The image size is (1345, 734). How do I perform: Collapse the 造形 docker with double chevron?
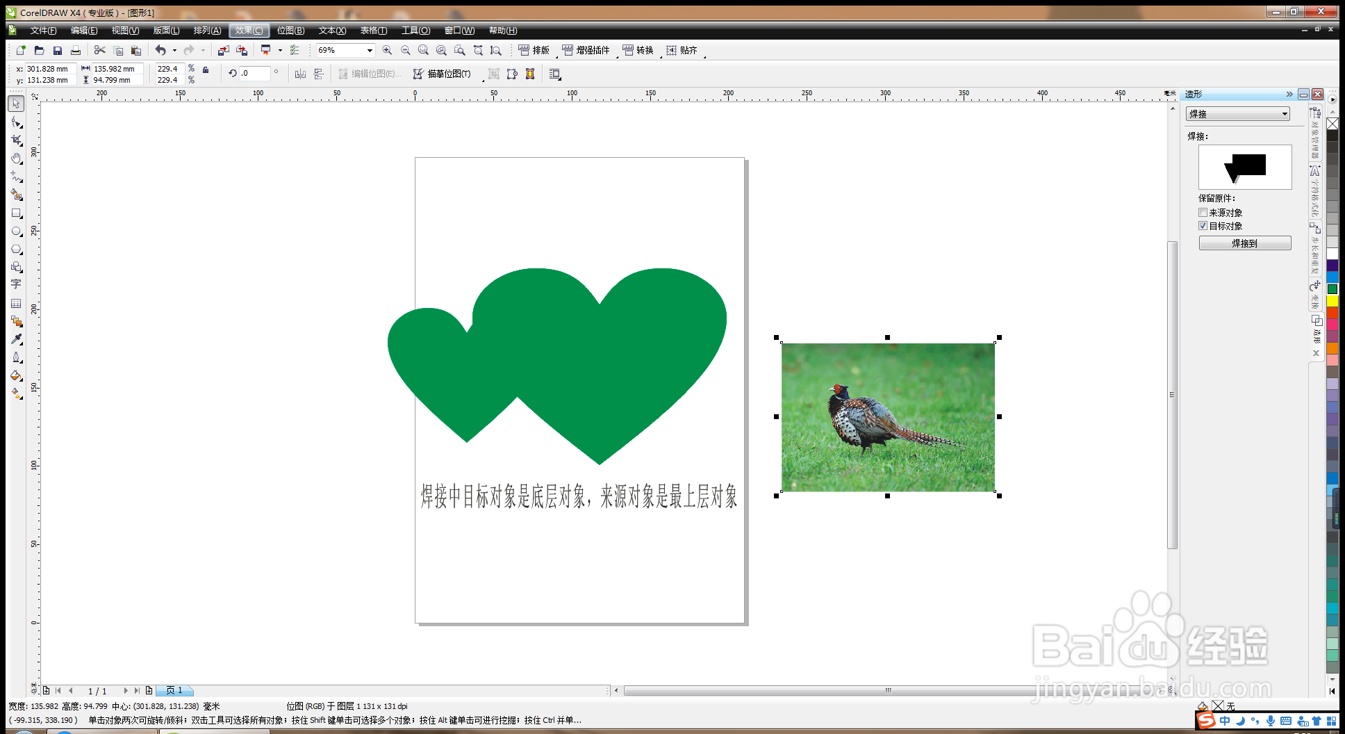pos(1289,95)
